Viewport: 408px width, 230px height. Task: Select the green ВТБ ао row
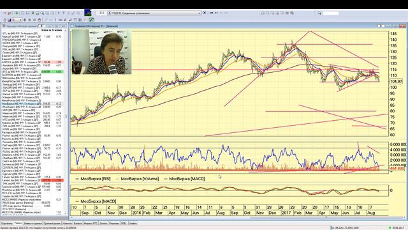32,72
